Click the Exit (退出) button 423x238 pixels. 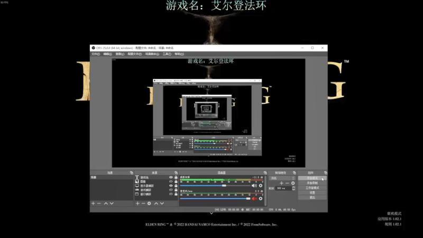pyautogui.click(x=312, y=197)
